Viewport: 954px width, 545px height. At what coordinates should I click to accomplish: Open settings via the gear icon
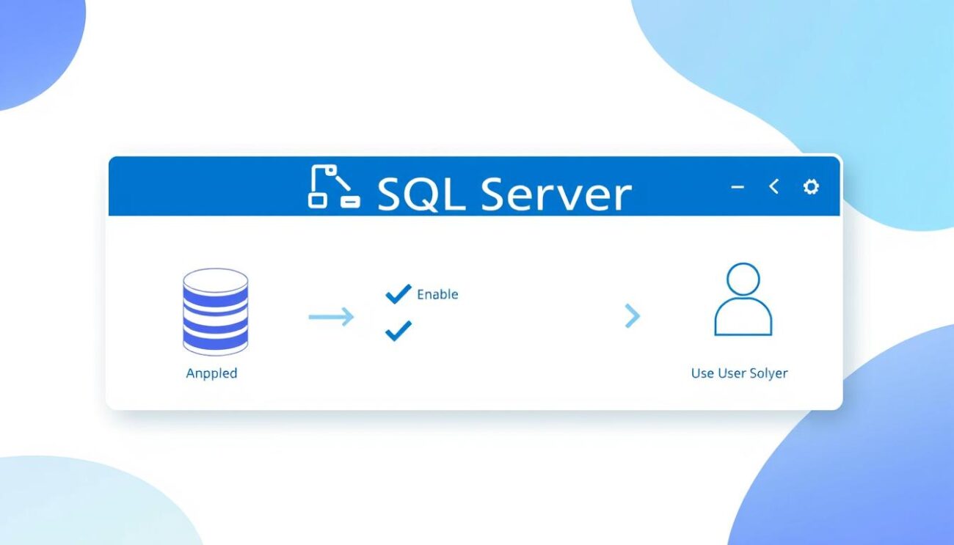tap(811, 187)
